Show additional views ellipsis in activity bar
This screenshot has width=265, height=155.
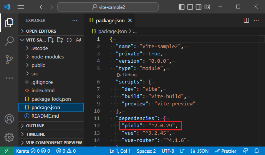click(x=9, y=78)
